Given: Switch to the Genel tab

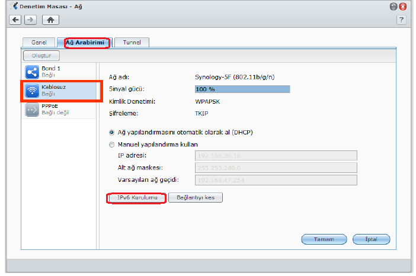Looking at the screenshot, I should (x=39, y=43).
